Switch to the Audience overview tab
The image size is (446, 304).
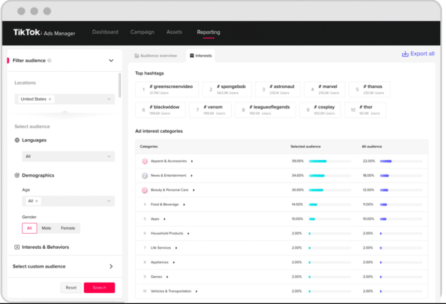[156, 56]
